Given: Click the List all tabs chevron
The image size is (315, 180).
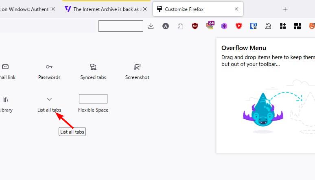Looking at the screenshot, I should (49, 99).
